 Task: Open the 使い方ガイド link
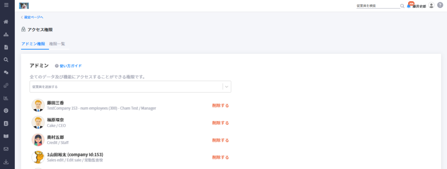coord(71,66)
